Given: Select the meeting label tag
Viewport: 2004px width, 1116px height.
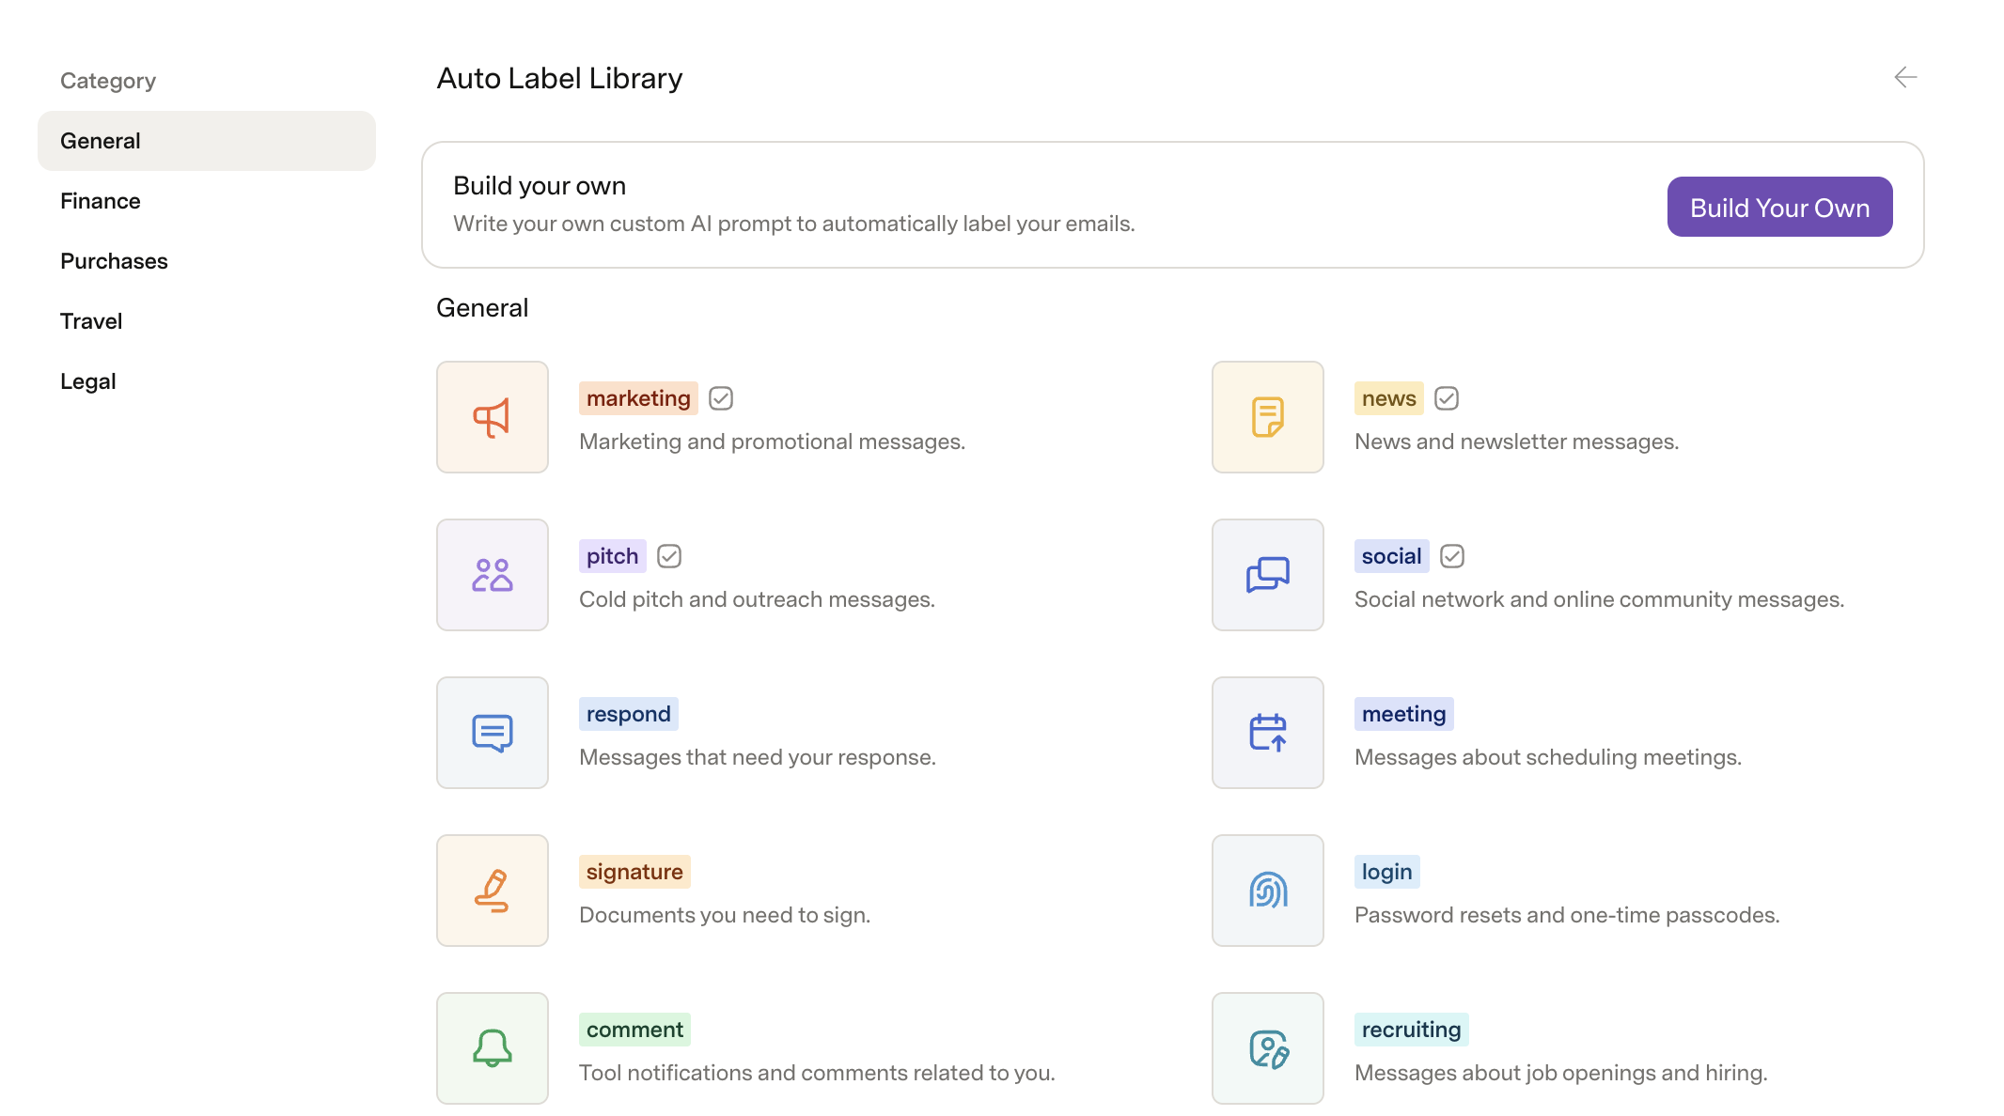Looking at the screenshot, I should coord(1403,714).
